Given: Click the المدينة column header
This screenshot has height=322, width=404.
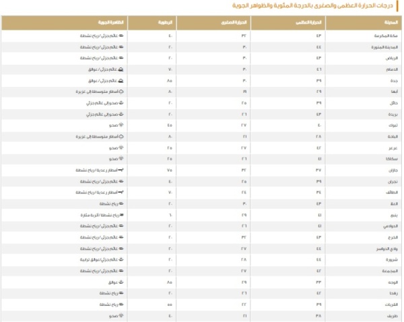Looking at the screenshot, I should [364, 23].
